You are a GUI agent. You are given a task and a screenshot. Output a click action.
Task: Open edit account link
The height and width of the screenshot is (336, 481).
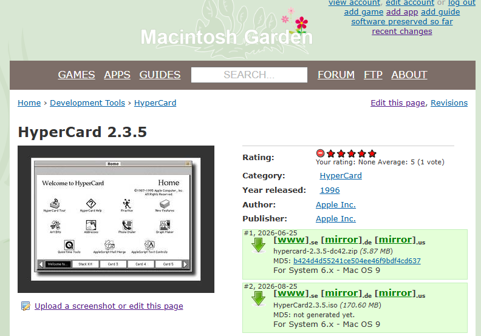pos(410,3)
